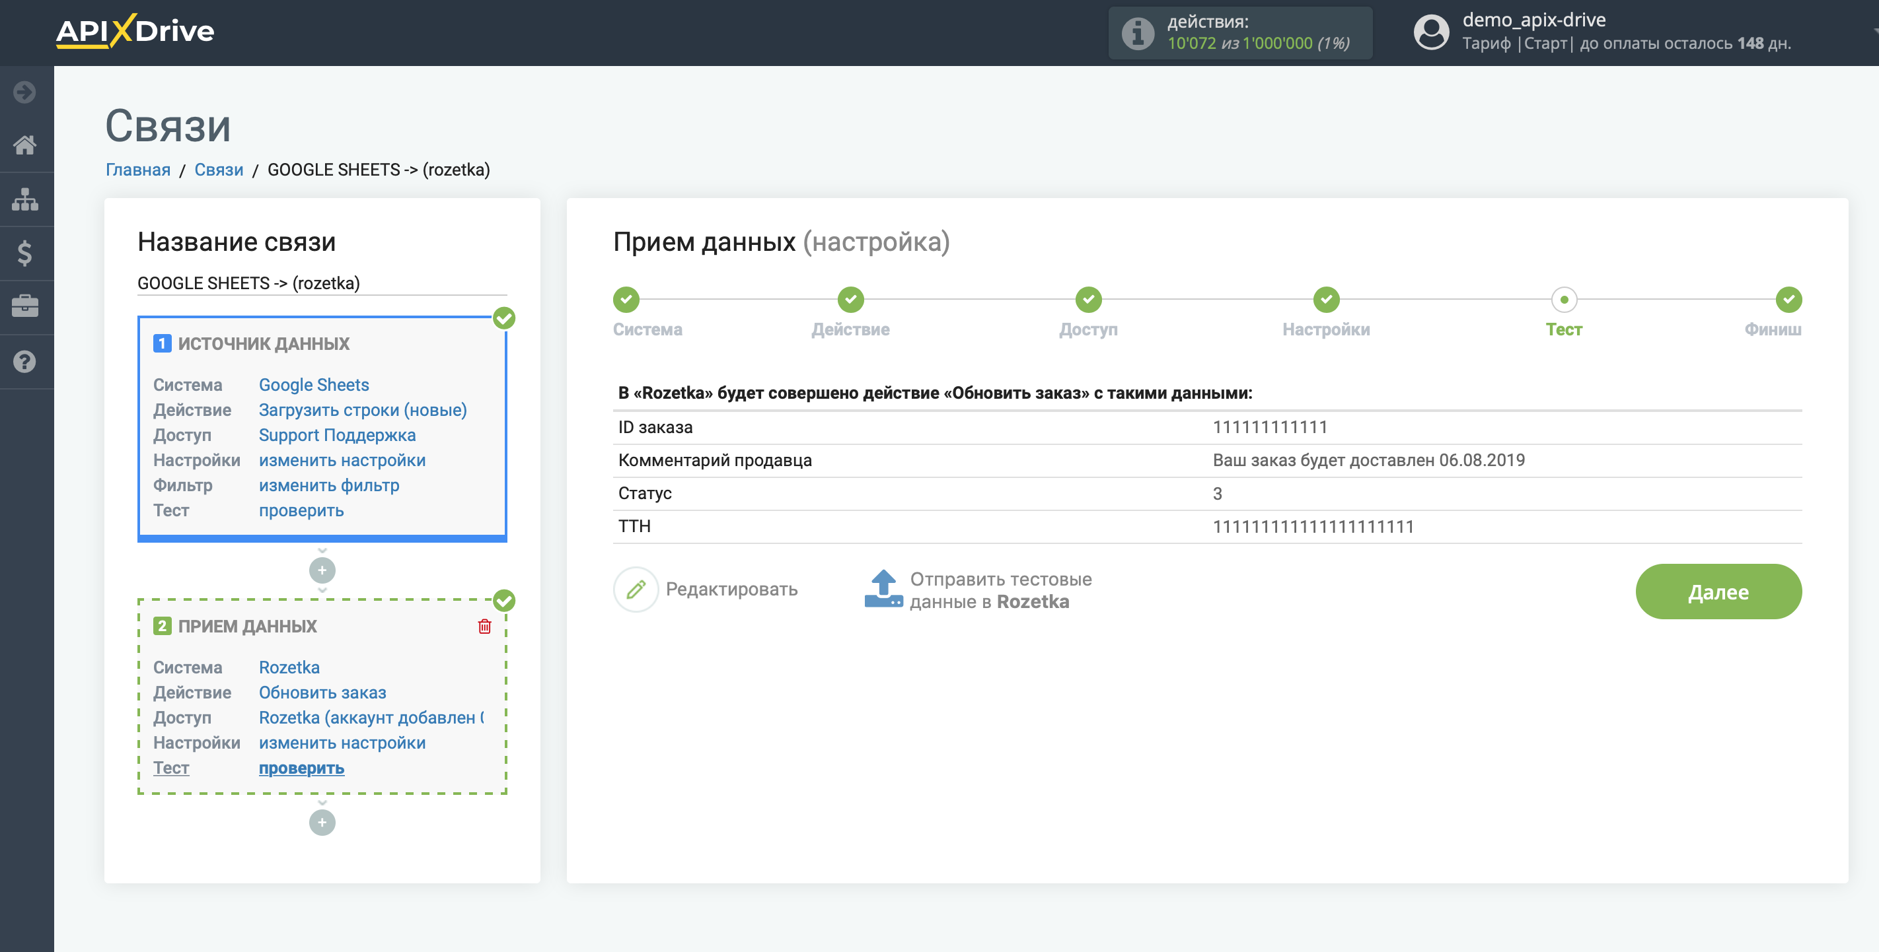The height and width of the screenshot is (952, 1879).
Task: Open Загрузить строки (новые) action link
Action: tap(363, 410)
